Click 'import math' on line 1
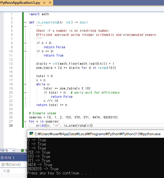This screenshot has height=178, width=164. (x=39, y=14)
